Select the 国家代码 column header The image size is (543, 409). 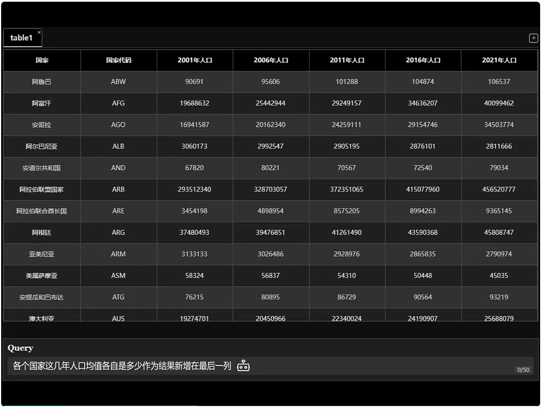click(x=118, y=60)
